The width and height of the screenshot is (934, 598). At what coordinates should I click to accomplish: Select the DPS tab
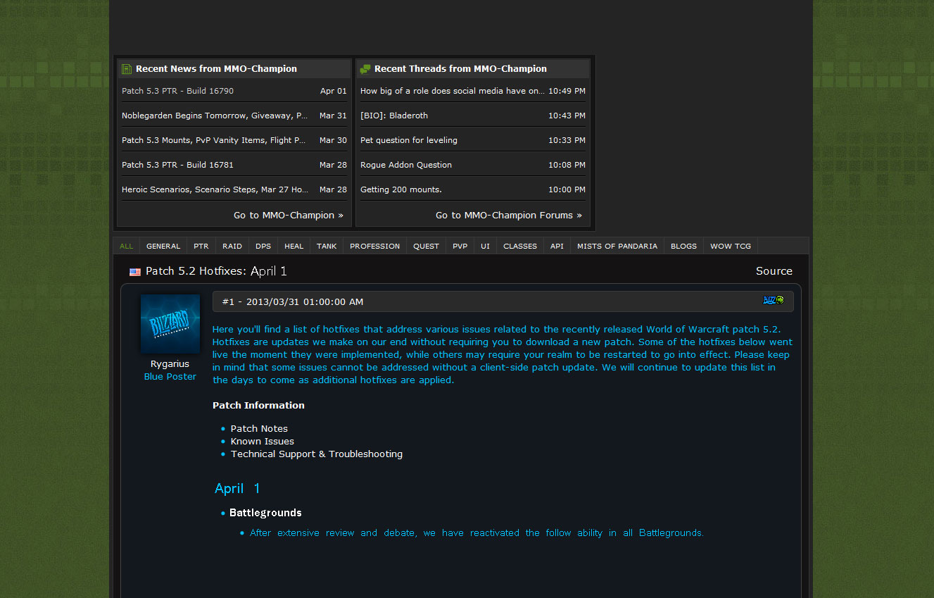[263, 247]
